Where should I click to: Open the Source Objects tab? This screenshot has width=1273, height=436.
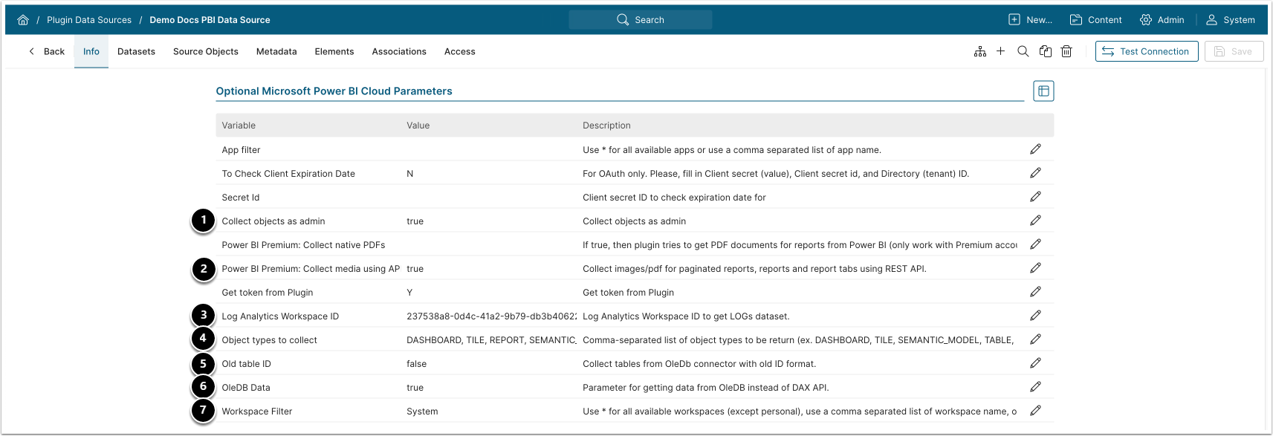coord(206,51)
